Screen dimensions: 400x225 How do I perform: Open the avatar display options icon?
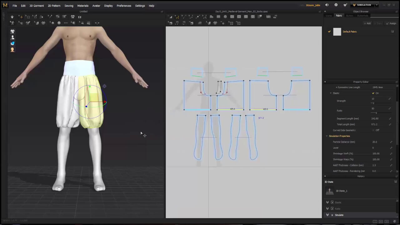click(12, 37)
